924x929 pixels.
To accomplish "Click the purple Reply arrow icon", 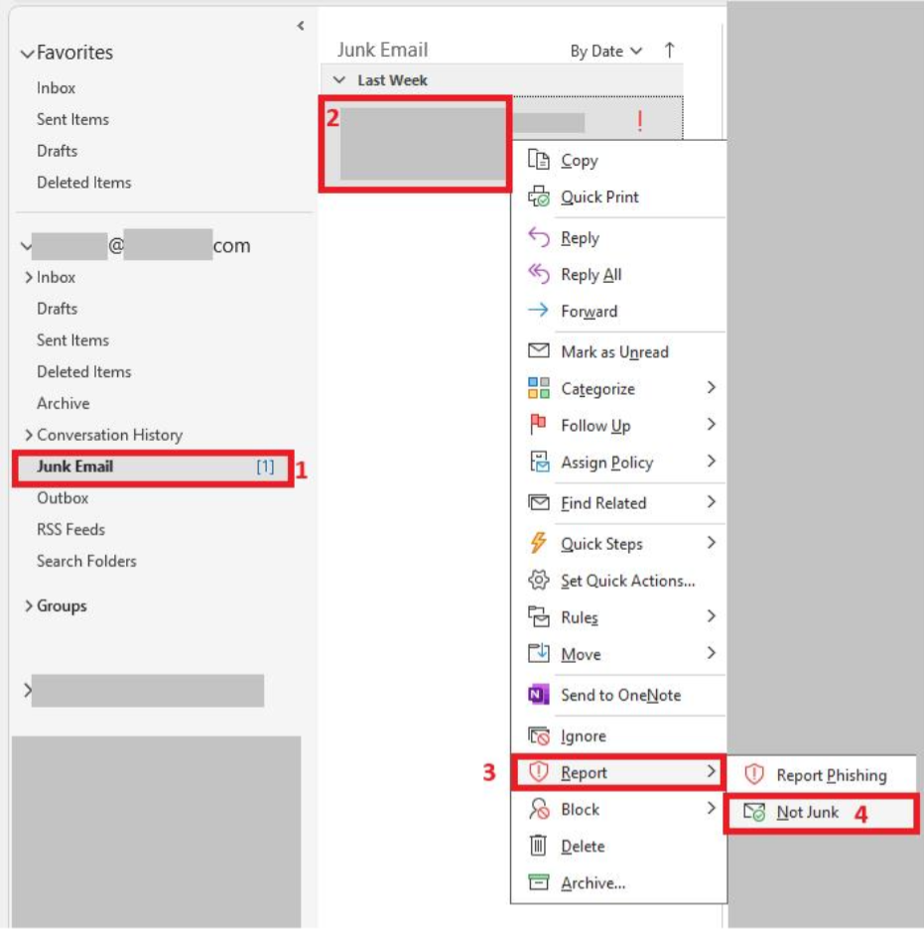I will 538,237.
